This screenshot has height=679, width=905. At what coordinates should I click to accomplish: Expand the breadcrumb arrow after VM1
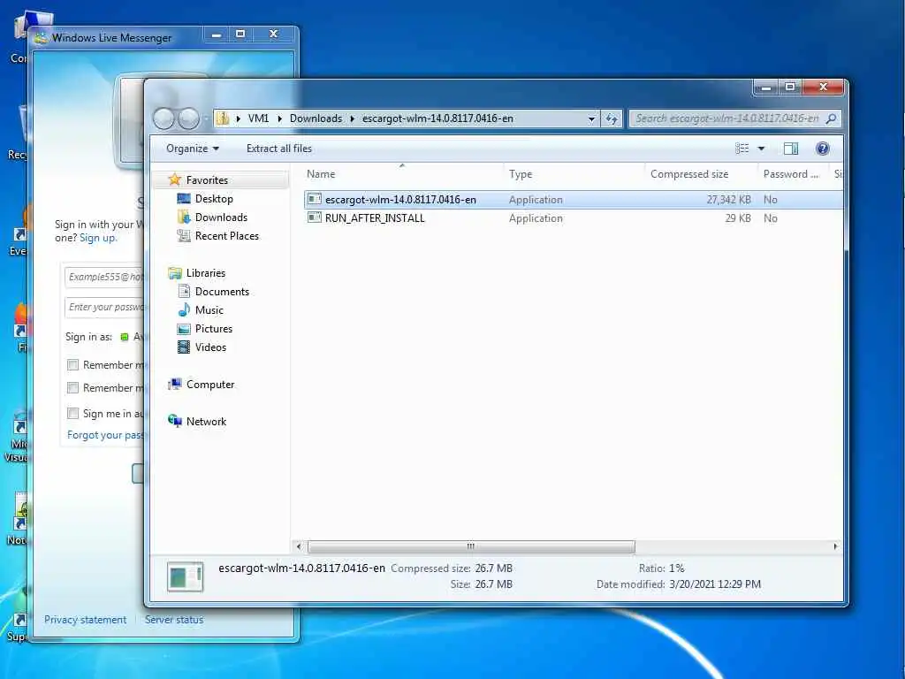pyautogui.click(x=279, y=118)
